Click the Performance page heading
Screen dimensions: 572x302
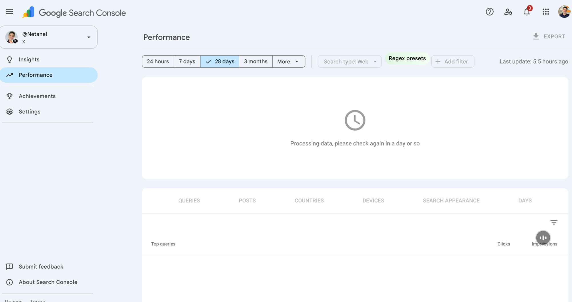166,37
